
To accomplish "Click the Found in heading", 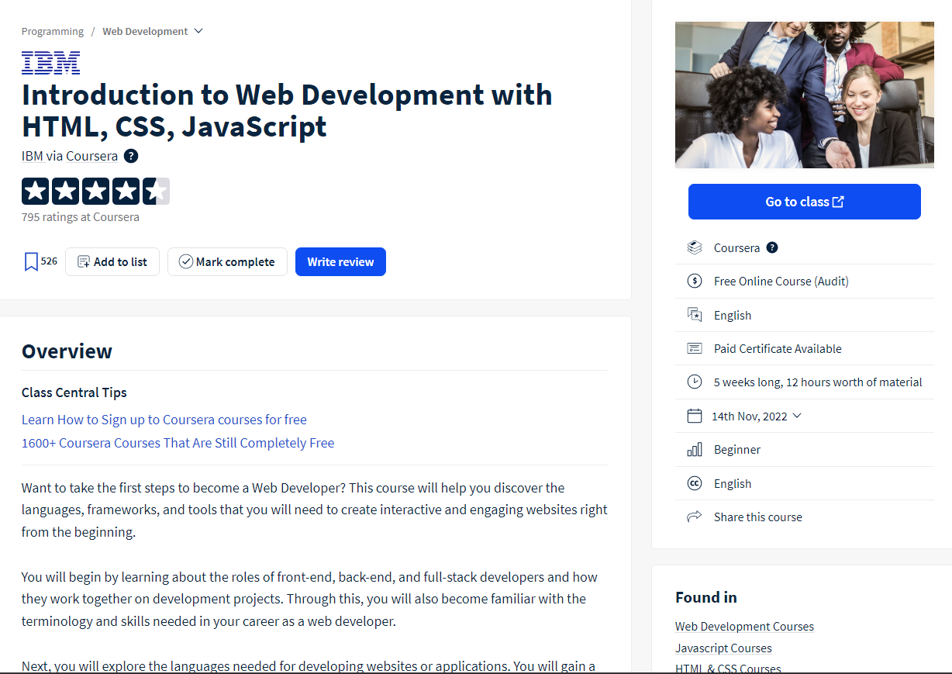I will click(x=706, y=597).
